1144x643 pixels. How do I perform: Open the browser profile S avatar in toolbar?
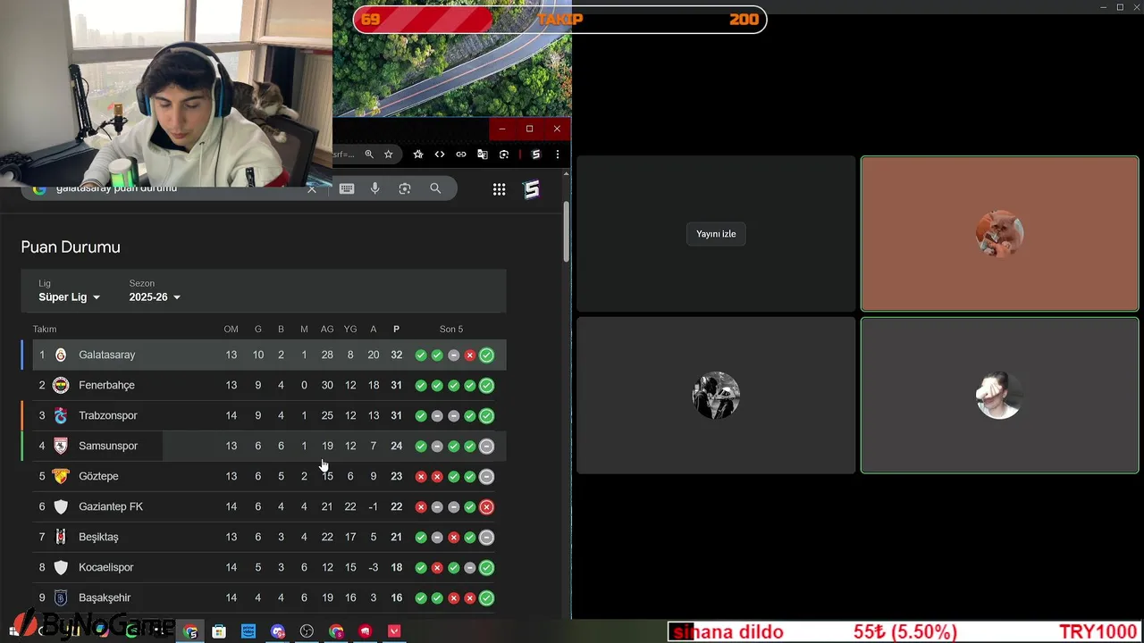coord(535,154)
